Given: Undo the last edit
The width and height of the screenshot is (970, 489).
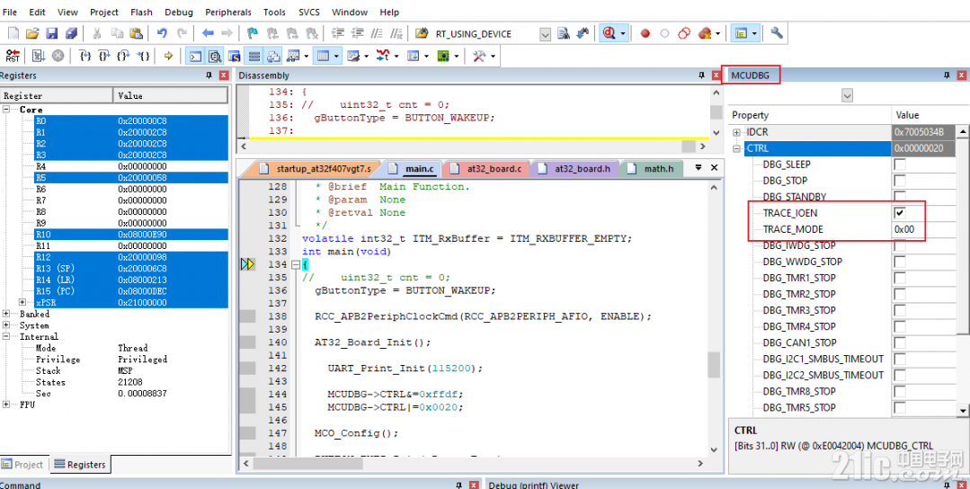Looking at the screenshot, I should [162, 33].
